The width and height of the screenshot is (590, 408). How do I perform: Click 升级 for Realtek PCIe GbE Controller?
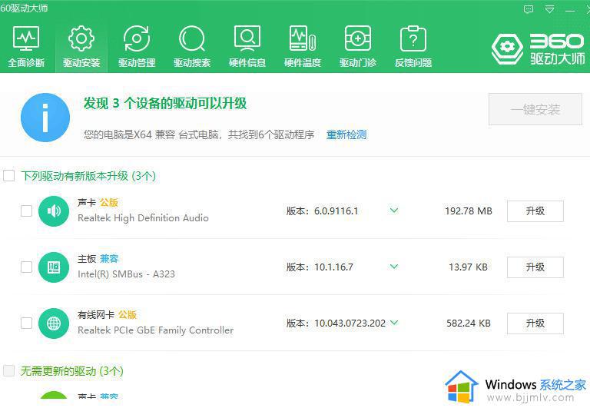click(x=535, y=323)
